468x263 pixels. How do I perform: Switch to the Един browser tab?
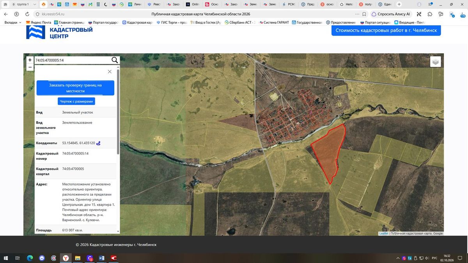[x=385, y=4]
